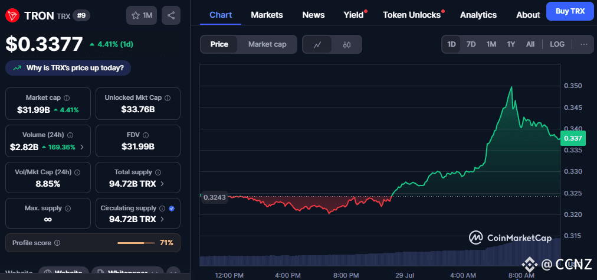The width and height of the screenshot is (597, 280).
Task: Click info icon beside Vol/Mkt Cap (24h)
Action: tap(78, 172)
